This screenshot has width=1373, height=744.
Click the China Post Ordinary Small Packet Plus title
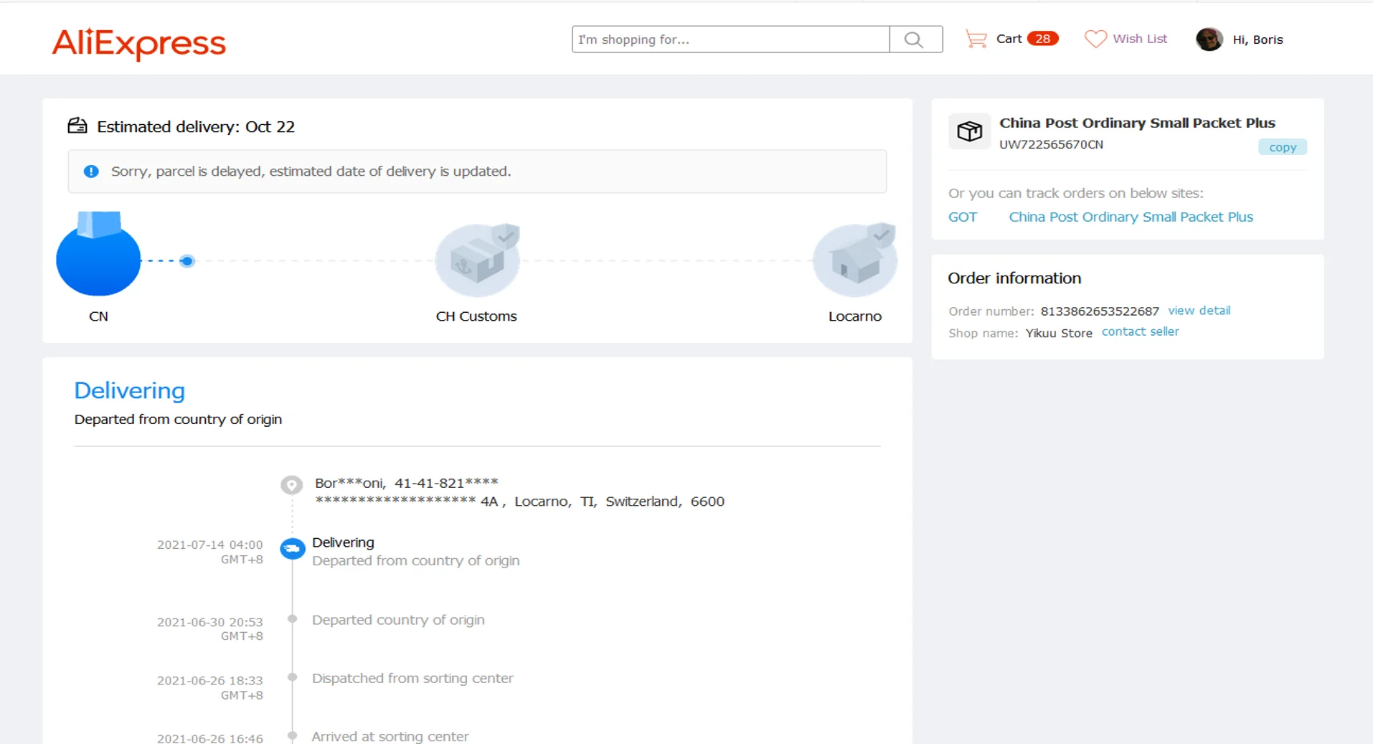pyautogui.click(x=1137, y=123)
